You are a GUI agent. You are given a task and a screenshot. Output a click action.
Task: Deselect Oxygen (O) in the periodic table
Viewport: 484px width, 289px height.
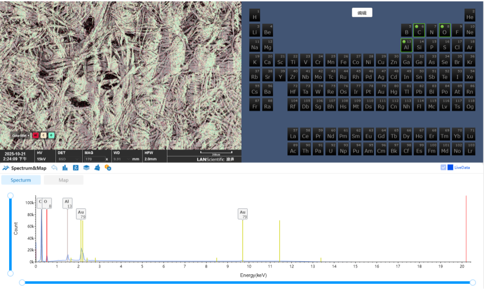coord(444,30)
